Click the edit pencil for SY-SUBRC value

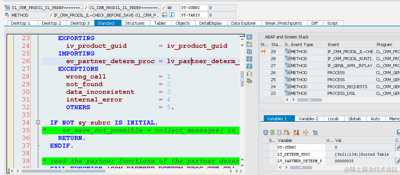397,147
